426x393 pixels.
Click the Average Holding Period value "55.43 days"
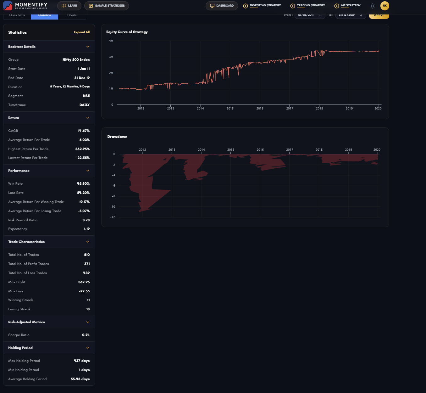click(x=80, y=379)
